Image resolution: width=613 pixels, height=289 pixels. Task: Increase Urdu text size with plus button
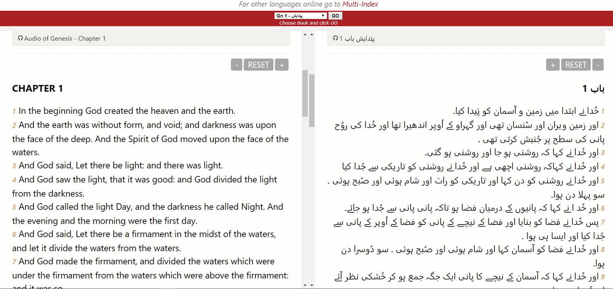click(x=553, y=65)
